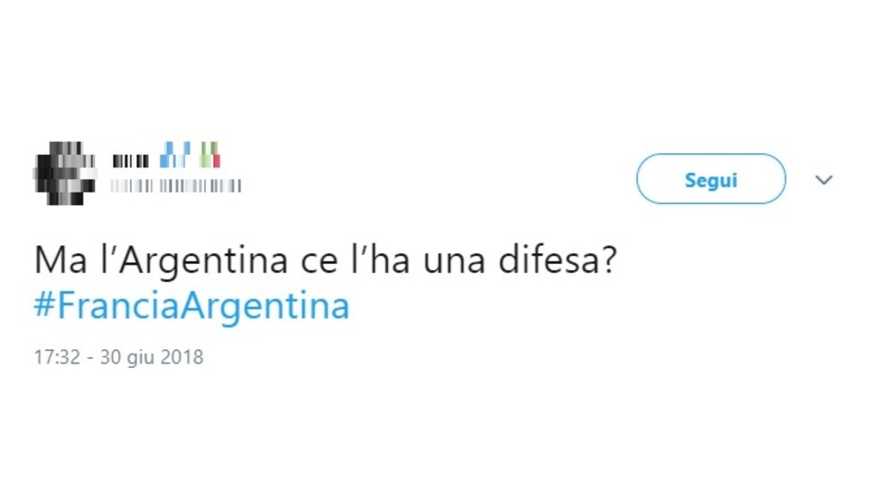Click the '30 giu 2018' date portion
876x486 pixels.
point(151,357)
